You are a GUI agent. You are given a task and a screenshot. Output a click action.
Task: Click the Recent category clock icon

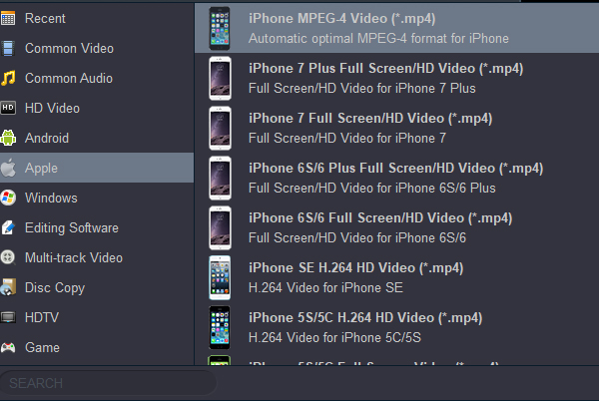coord(9,18)
